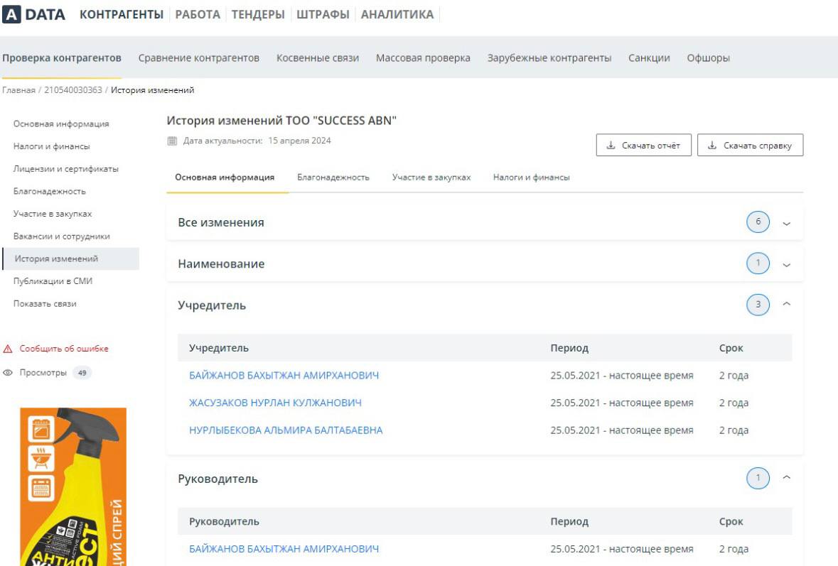Click the Скачать отчёт button
Viewport: 838px width, 566px height.
click(x=643, y=146)
